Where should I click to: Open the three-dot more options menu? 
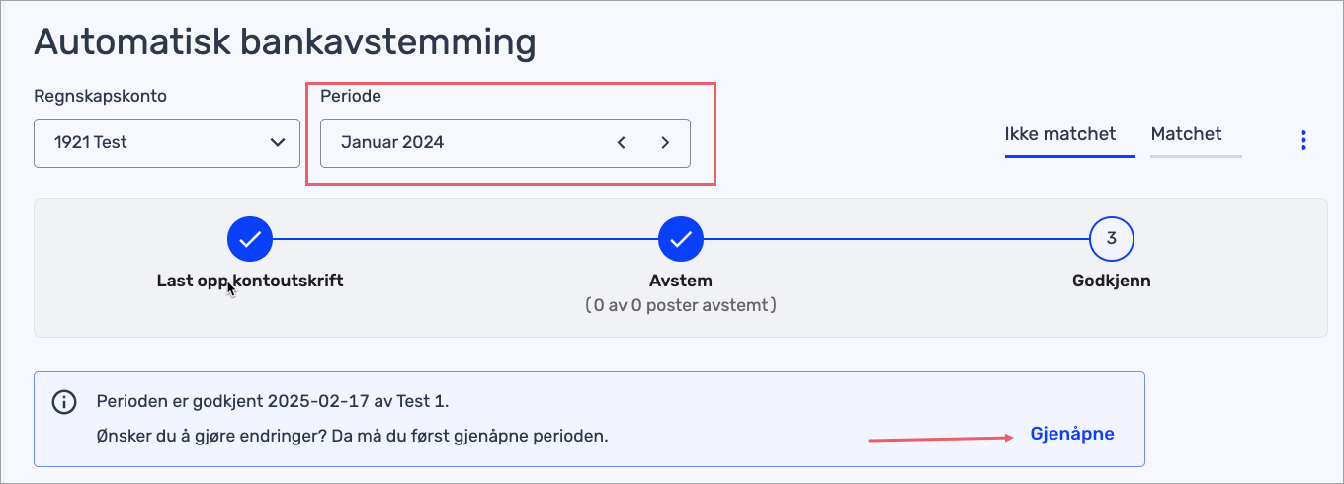point(1303,140)
